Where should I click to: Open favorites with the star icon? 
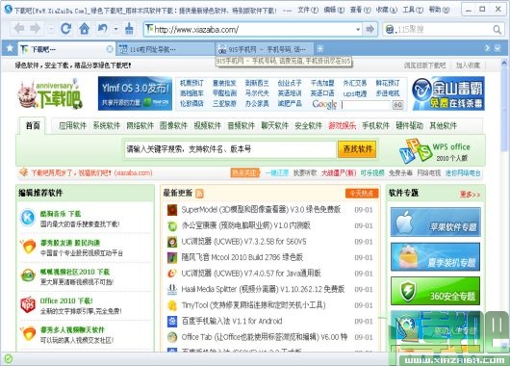[x=10, y=48]
